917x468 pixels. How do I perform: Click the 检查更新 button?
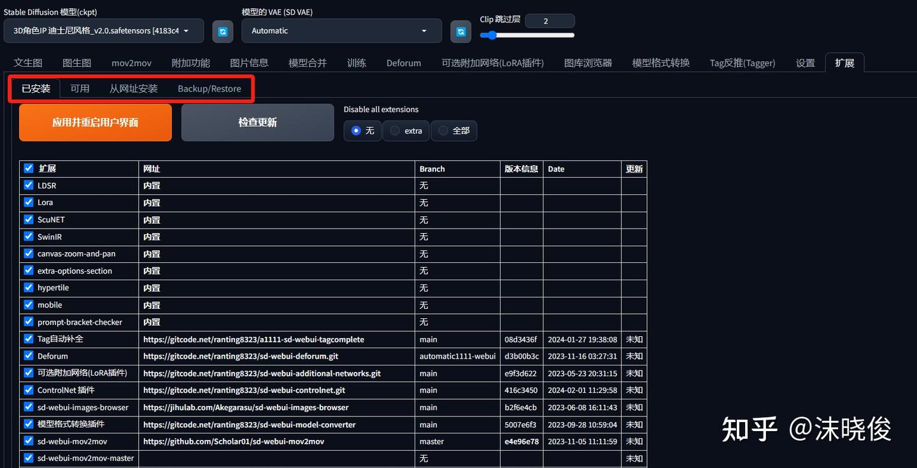coord(257,122)
